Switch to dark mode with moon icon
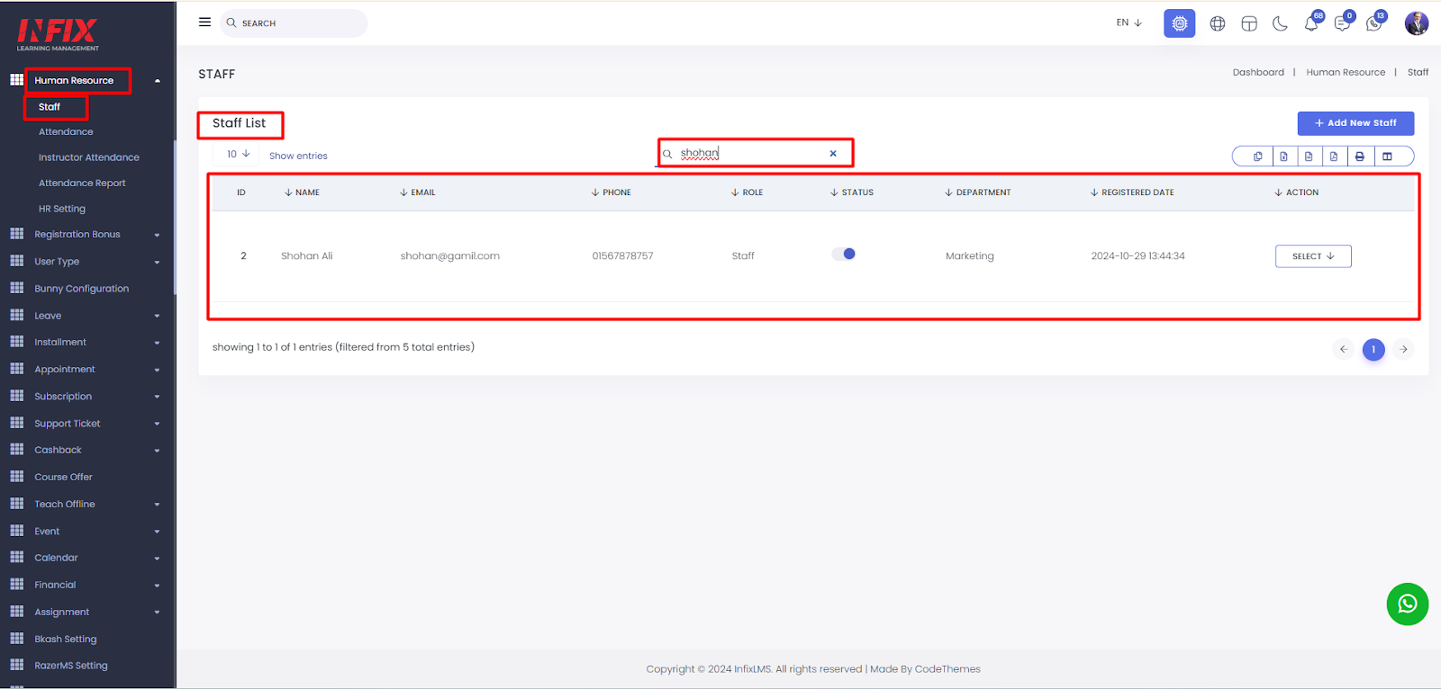The width and height of the screenshot is (1441, 689). click(1280, 24)
